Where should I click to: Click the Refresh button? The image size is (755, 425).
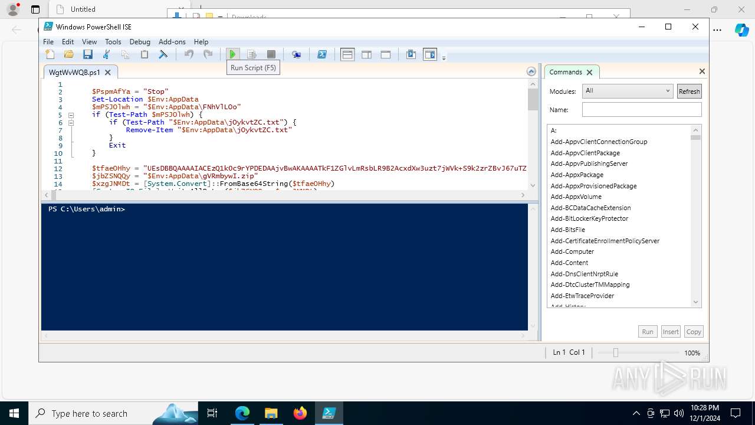(x=689, y=91)
